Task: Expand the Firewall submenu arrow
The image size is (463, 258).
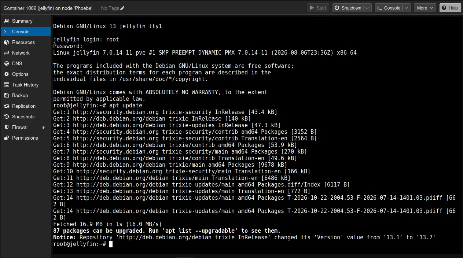Action: click(44, 128)
